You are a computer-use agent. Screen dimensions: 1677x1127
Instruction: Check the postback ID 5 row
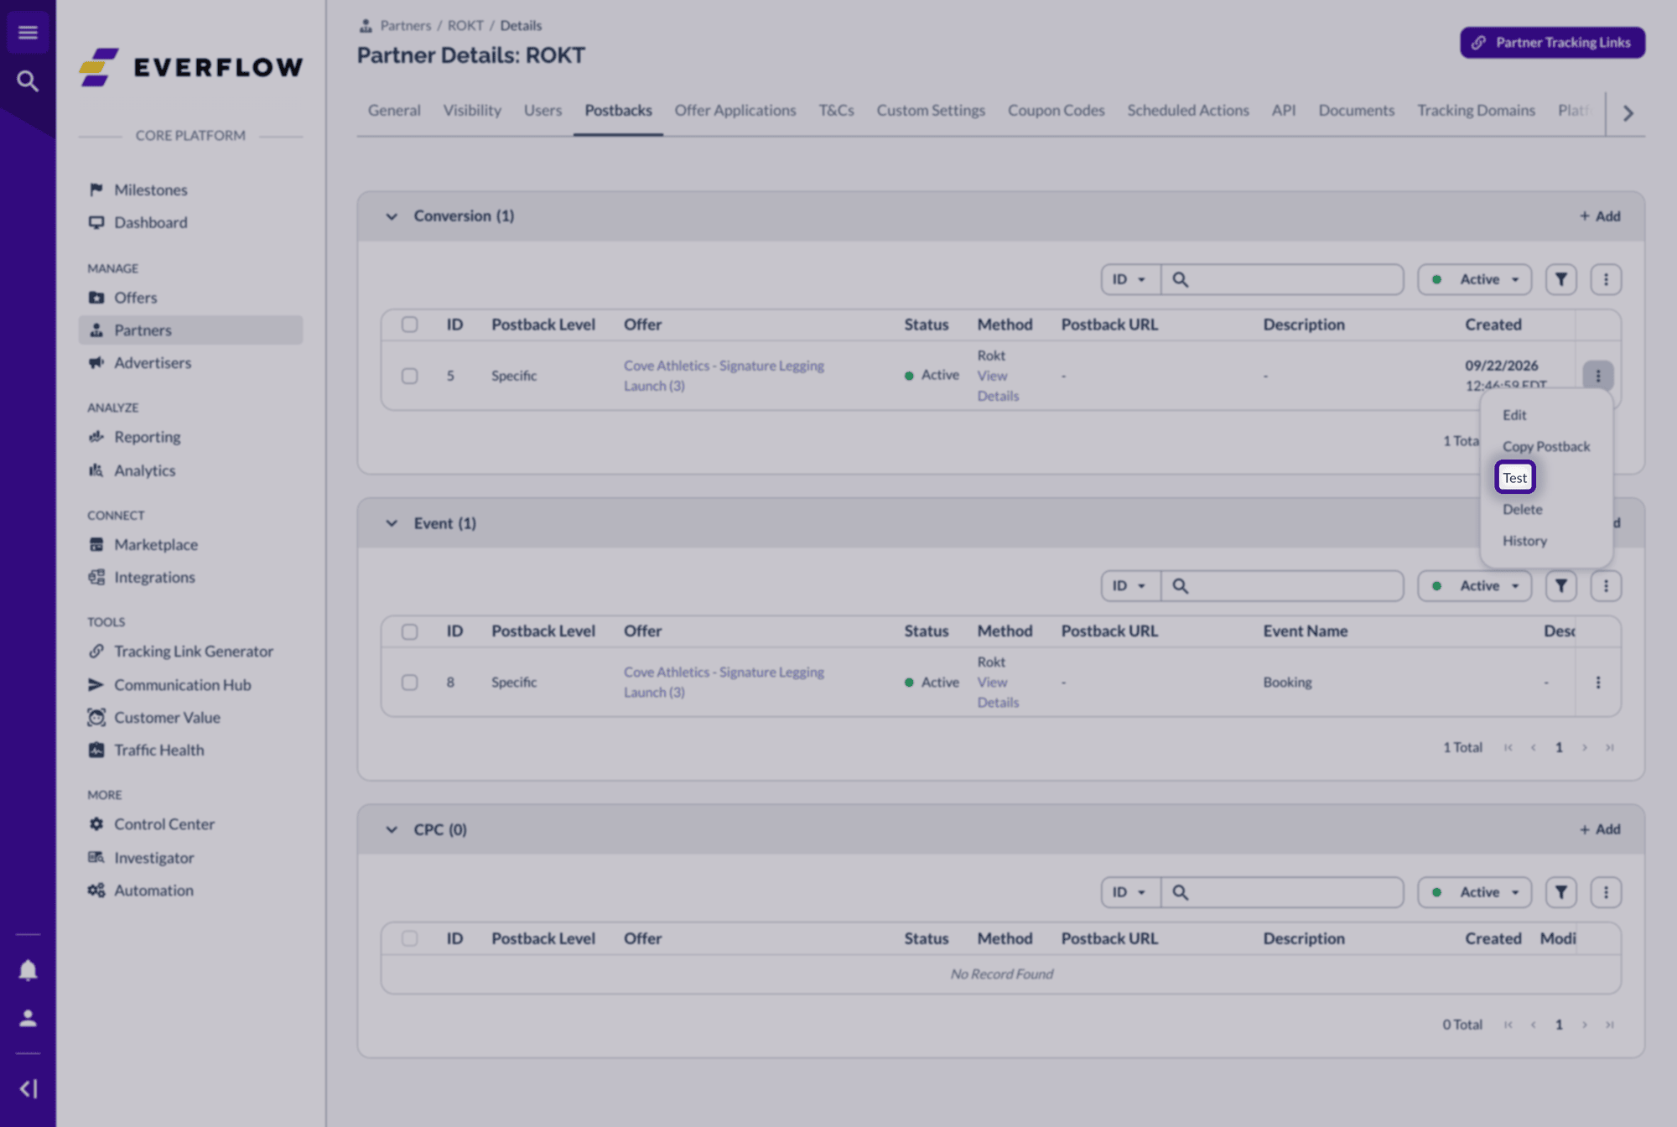point(409,376)
